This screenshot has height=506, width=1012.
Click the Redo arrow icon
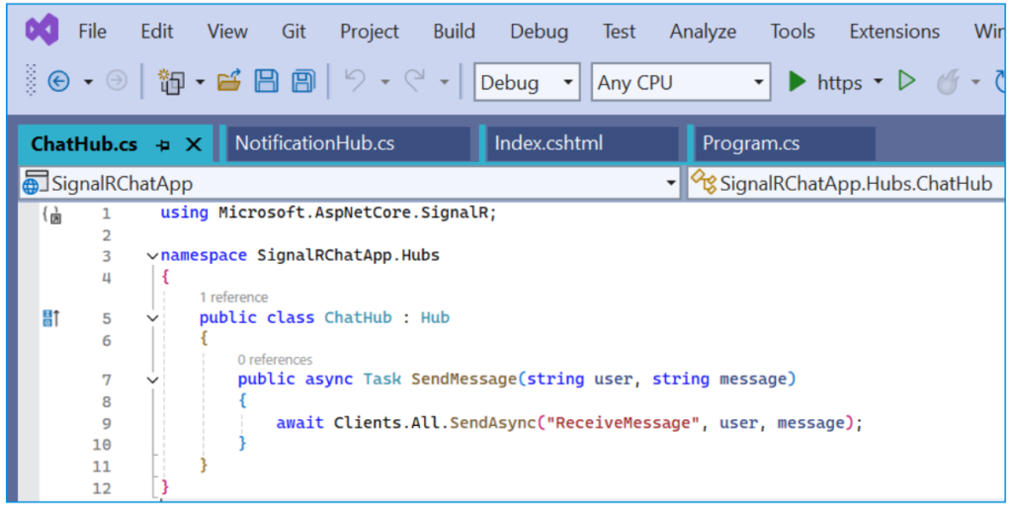[x=414, y=81]
